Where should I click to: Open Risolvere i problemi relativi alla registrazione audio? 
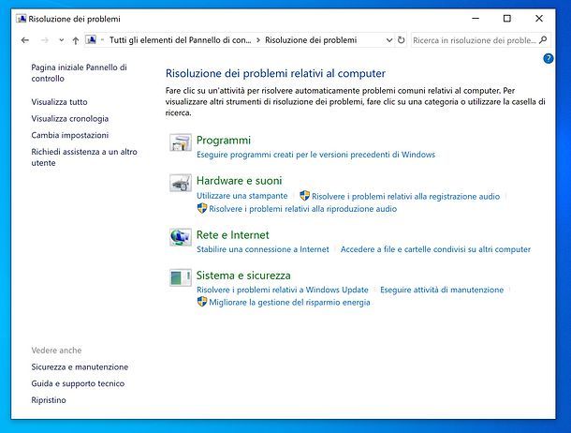click(x=405, y=197)
